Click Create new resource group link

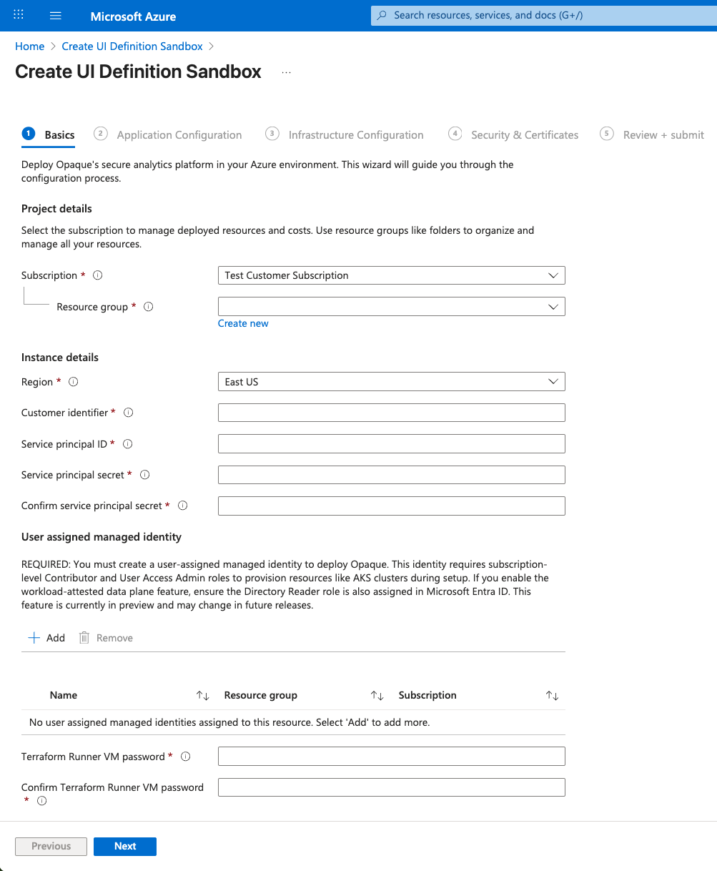(243, 323)
